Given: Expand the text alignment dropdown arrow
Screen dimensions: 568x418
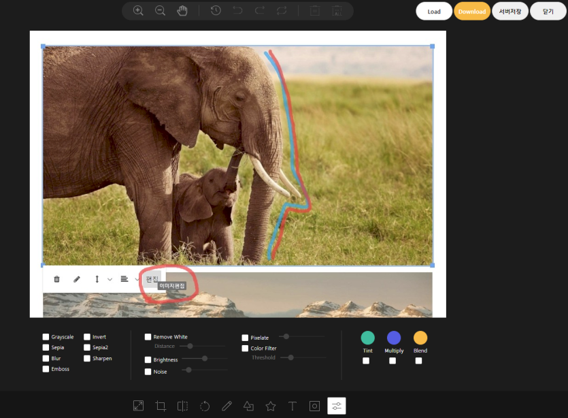Looking at the screenshot, I should coord(137,279).
